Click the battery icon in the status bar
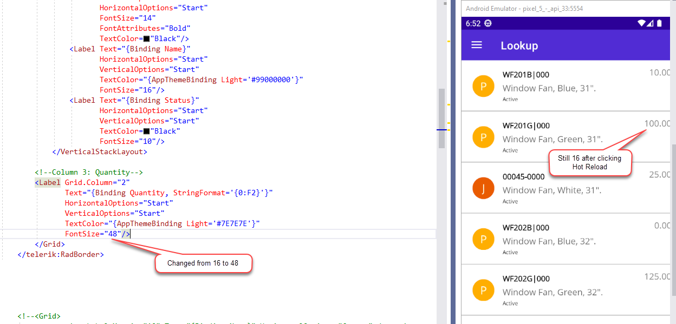 [x=659, y=23]
